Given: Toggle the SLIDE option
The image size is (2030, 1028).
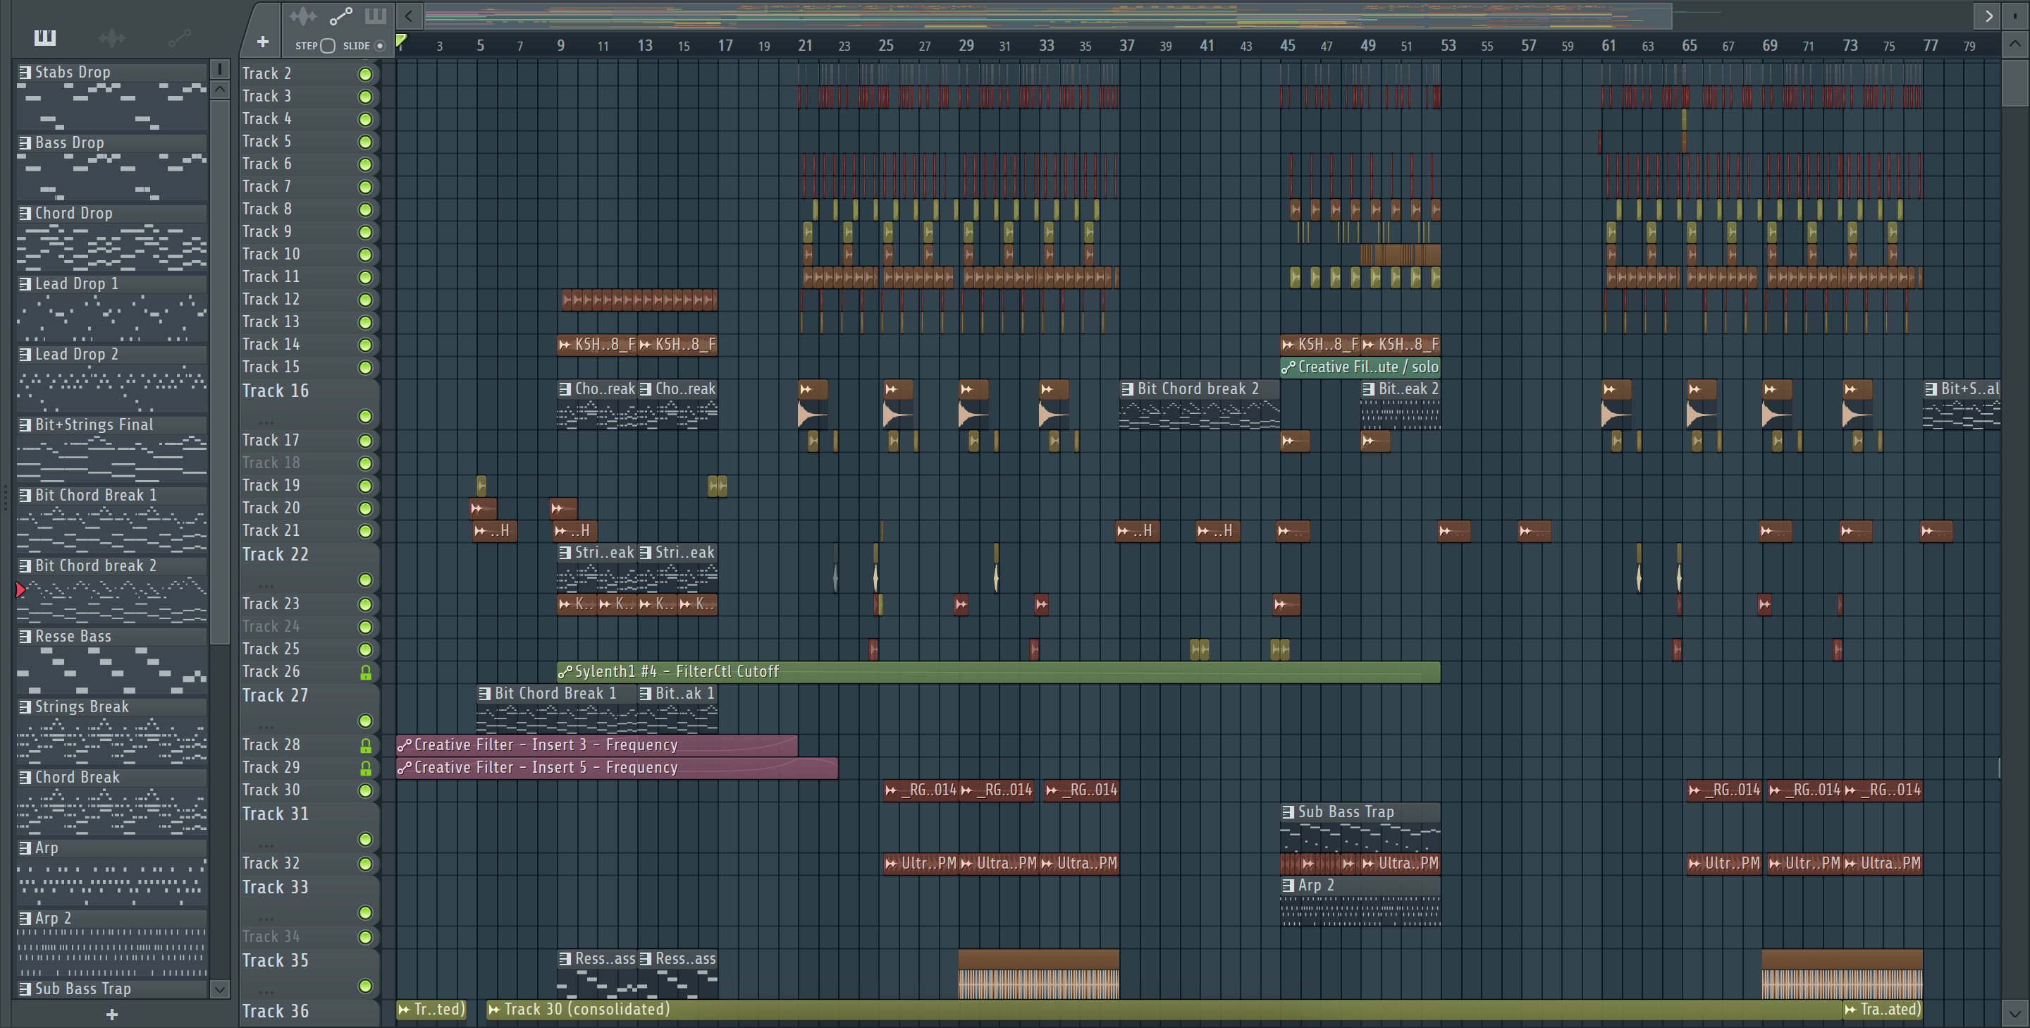Looking at the screenshot, I should pyautogui.click(x=380, y=46).
